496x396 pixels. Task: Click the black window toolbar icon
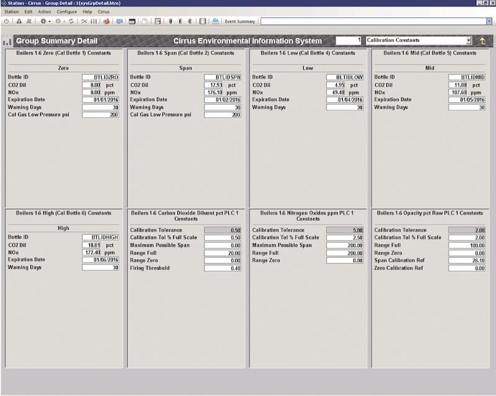(x=132, y=21)
